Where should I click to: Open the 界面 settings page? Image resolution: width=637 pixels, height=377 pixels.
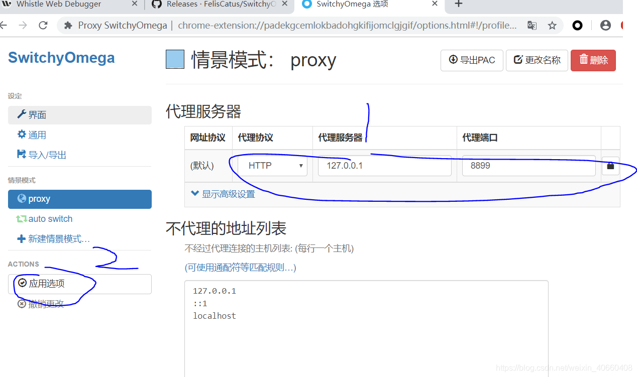pos(80,115)
